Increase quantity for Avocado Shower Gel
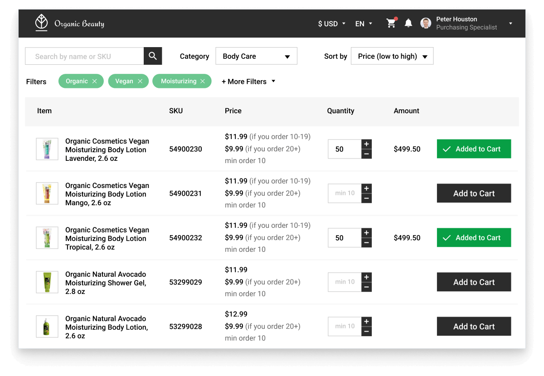This screenshot has width=544, height=376. point(366,277)
